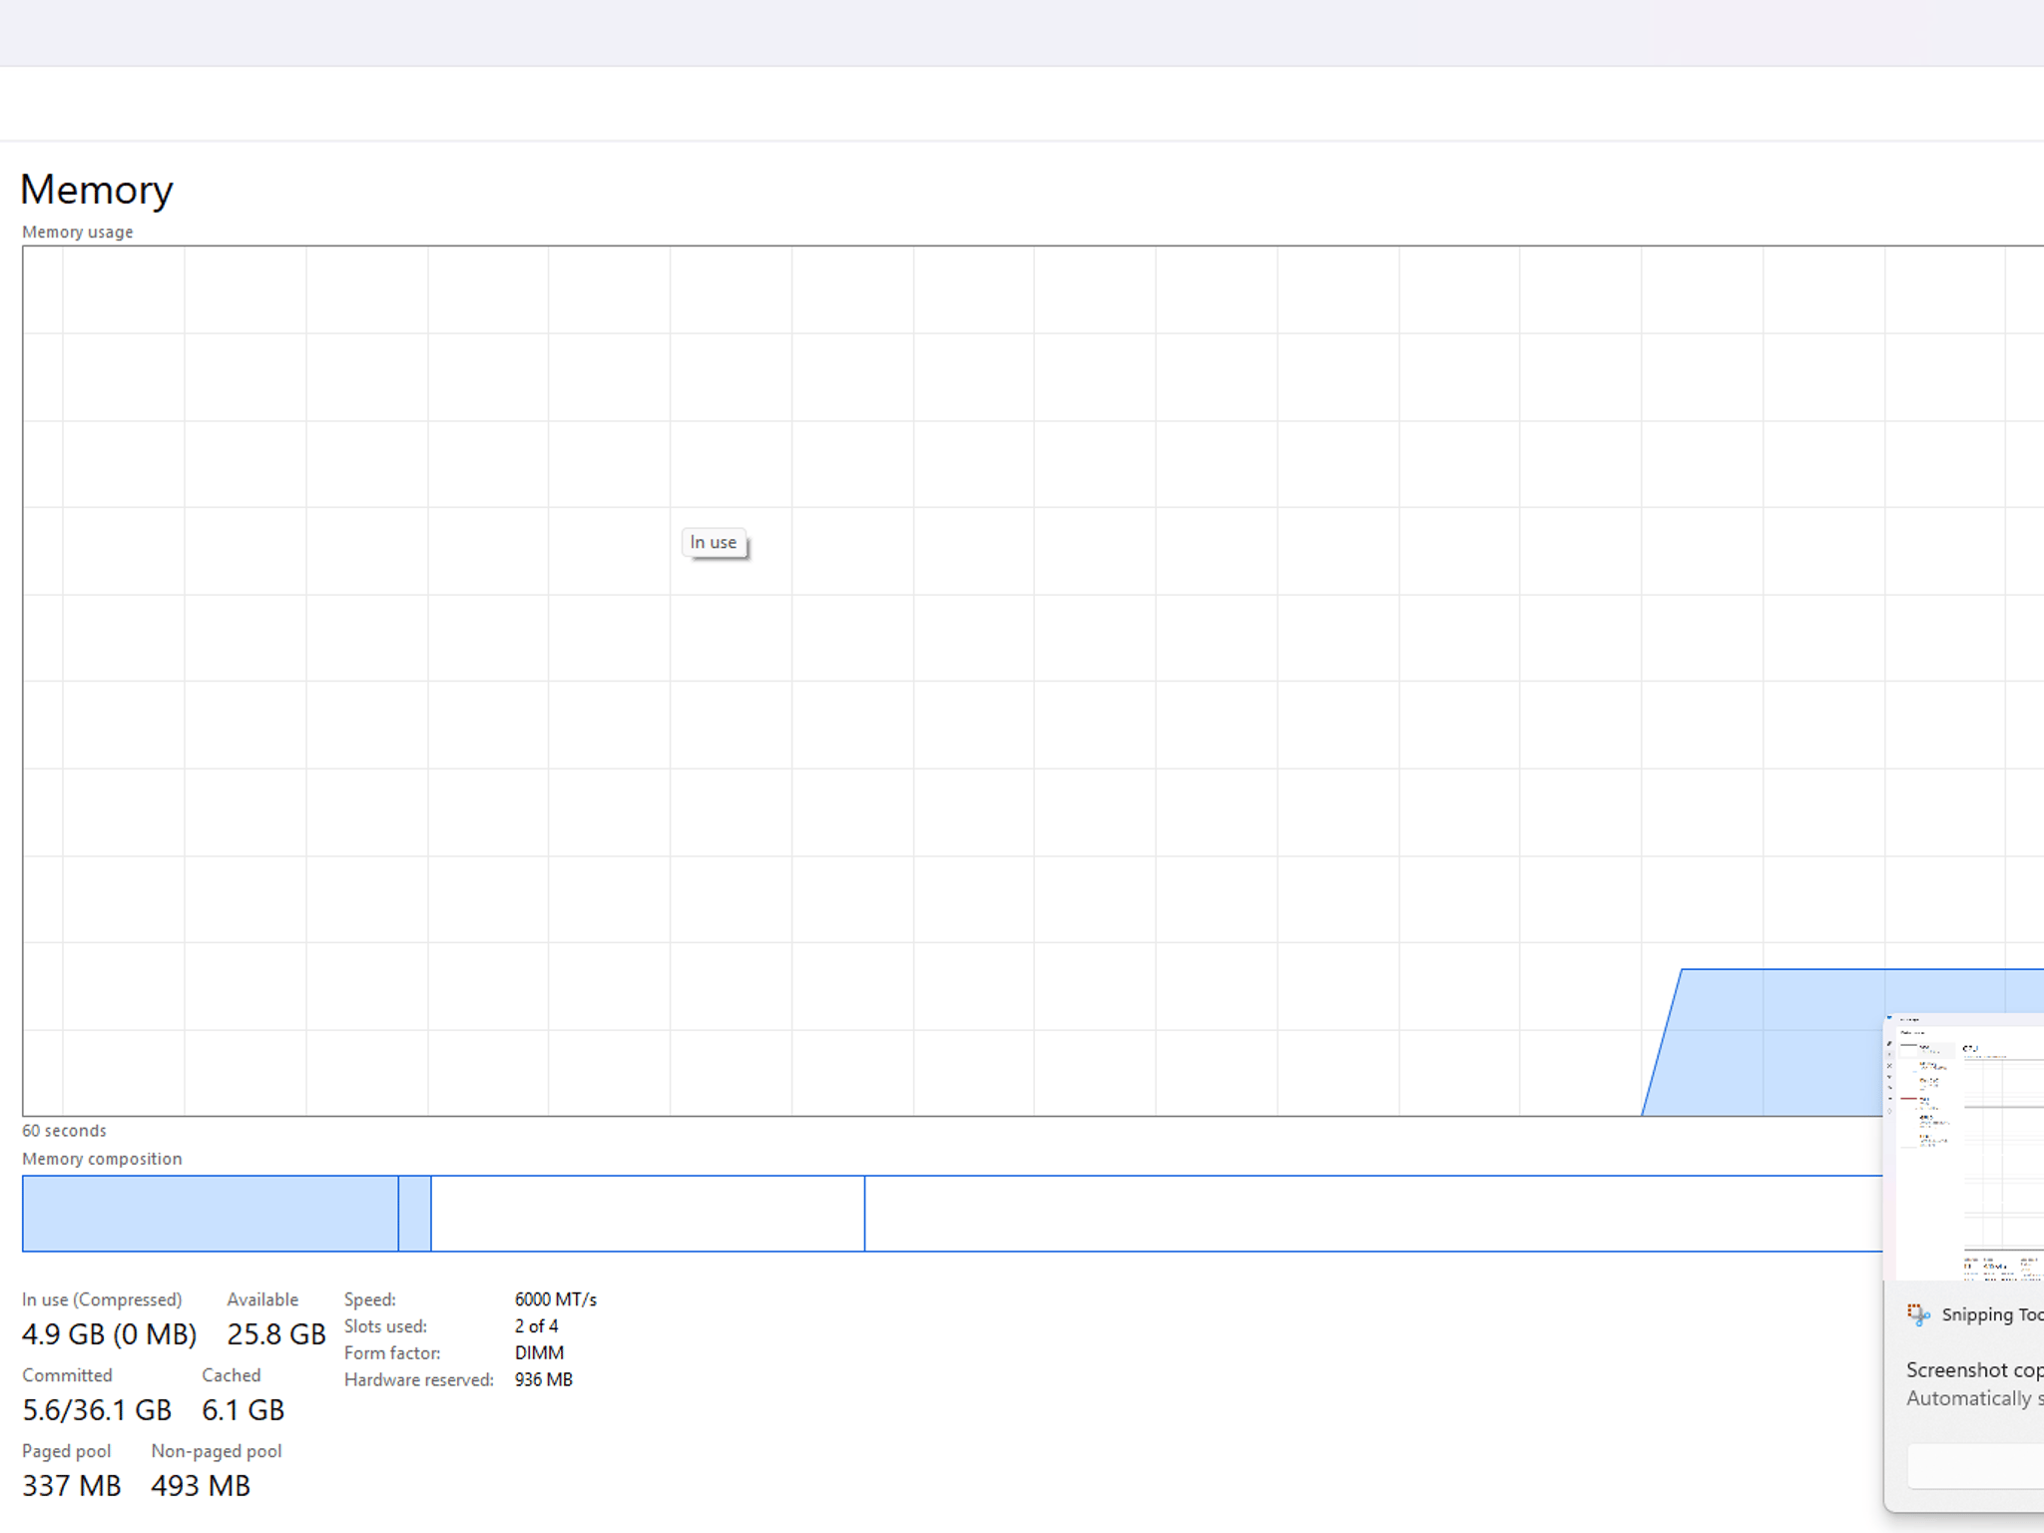Image resolution: width=2044 pixels, height=1533 pixels.
Task: Click the "60 seconds" time axis label
Action: tap(64, 1131)
